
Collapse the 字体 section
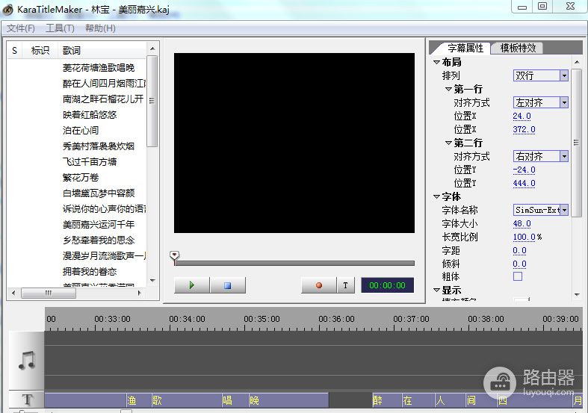436,197
